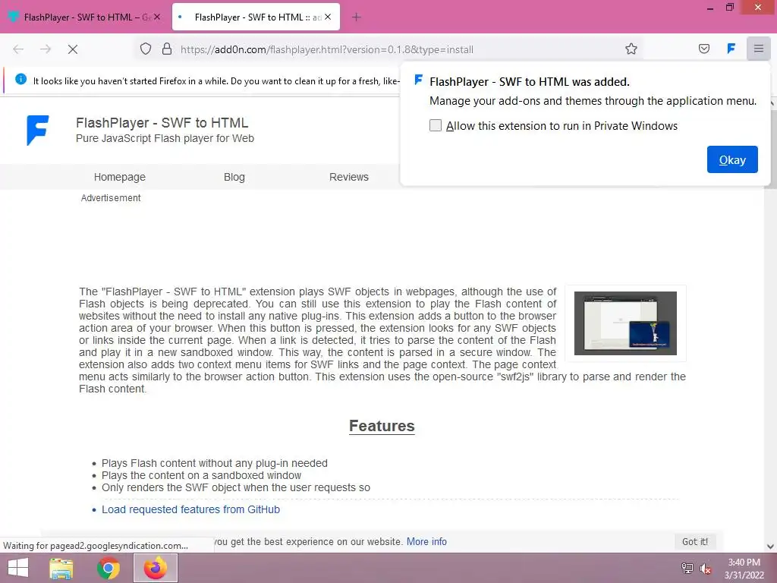Click the Okay button

tap(732, 159)
